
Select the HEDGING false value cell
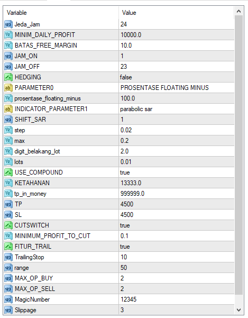tap(177, 77)
